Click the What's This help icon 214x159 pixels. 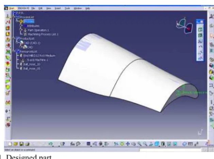tap(62, 144)
